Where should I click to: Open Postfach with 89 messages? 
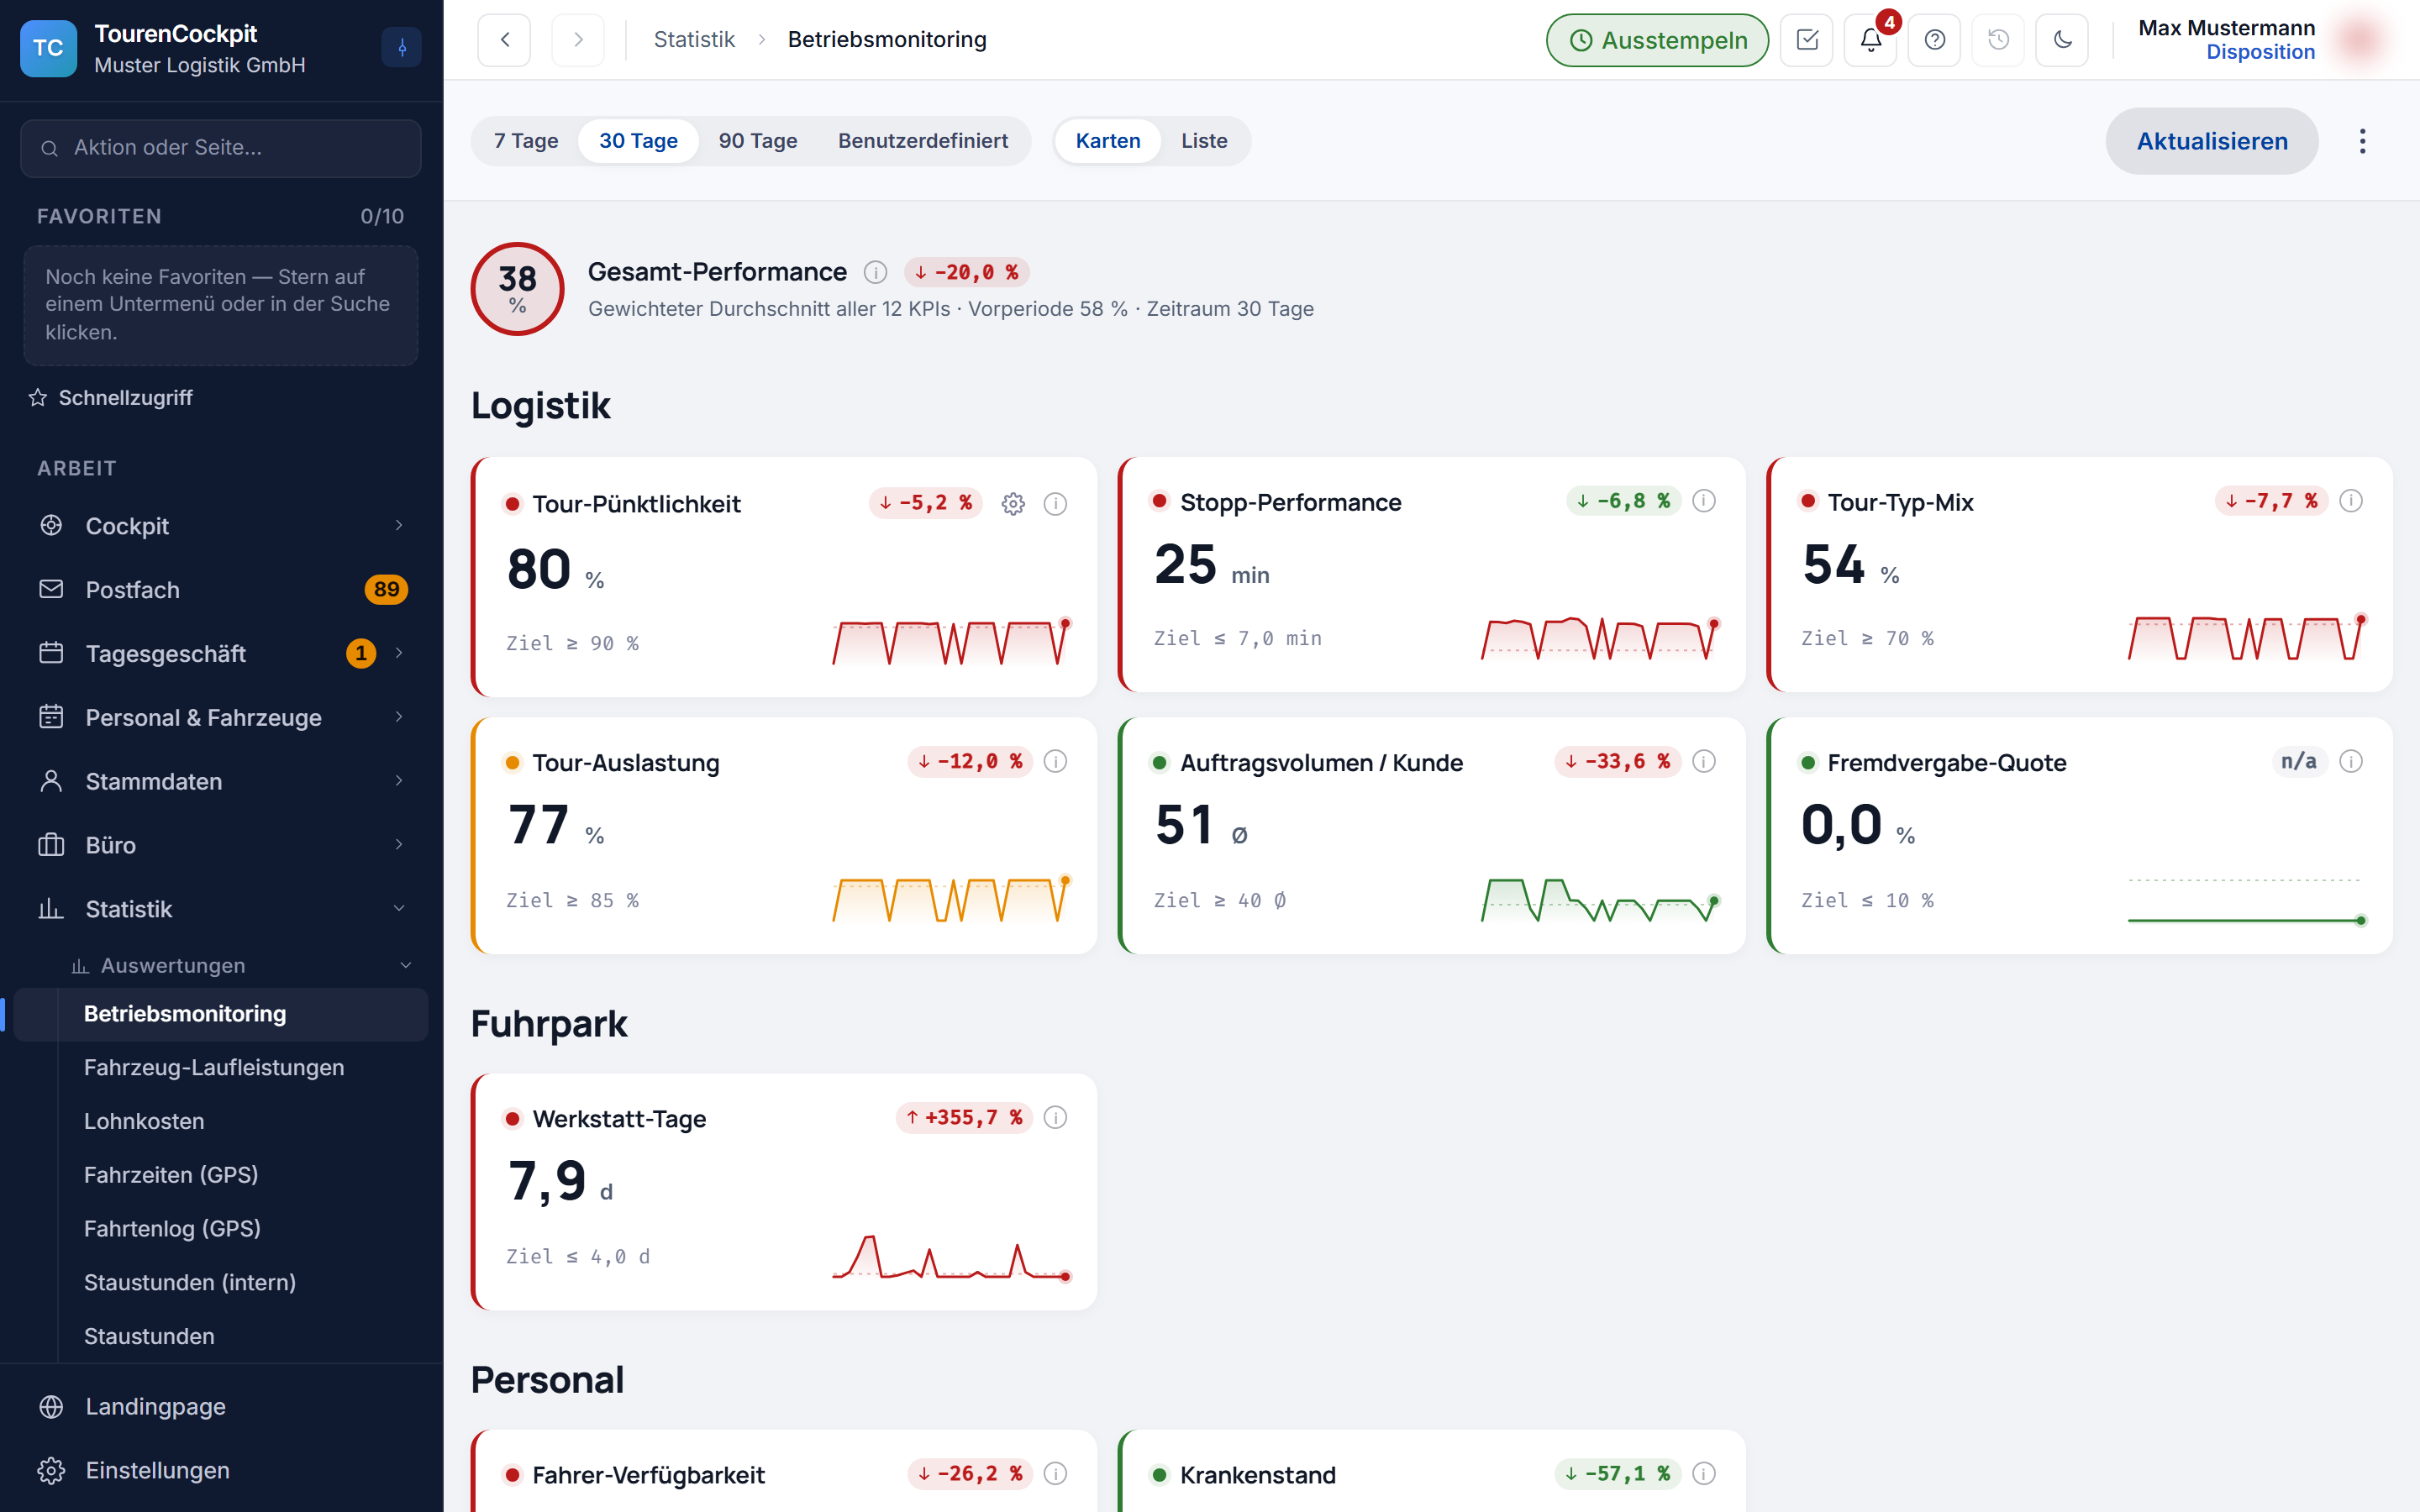(x=221, y=590)
